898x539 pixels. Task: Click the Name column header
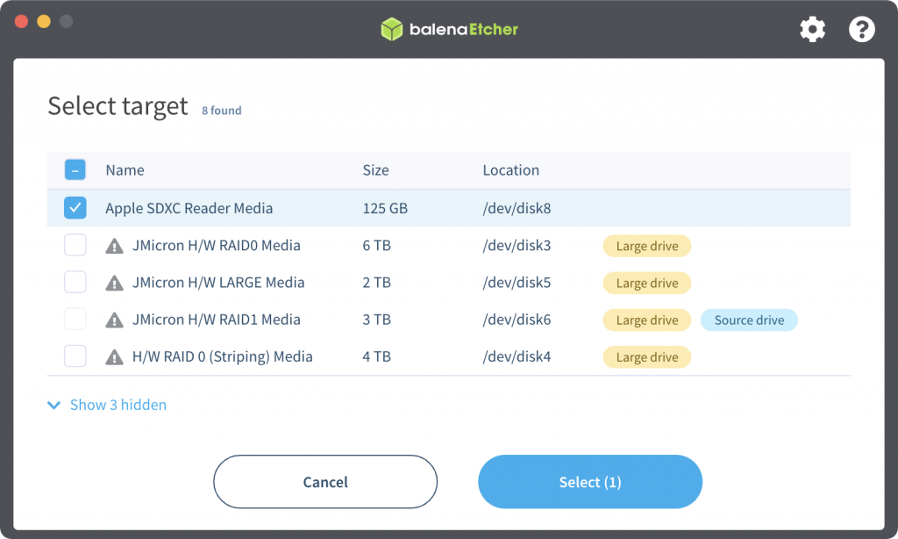(125, 170)
